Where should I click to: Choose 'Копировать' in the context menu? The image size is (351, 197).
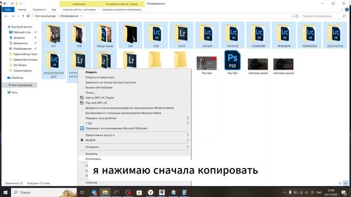coord(135,159)
